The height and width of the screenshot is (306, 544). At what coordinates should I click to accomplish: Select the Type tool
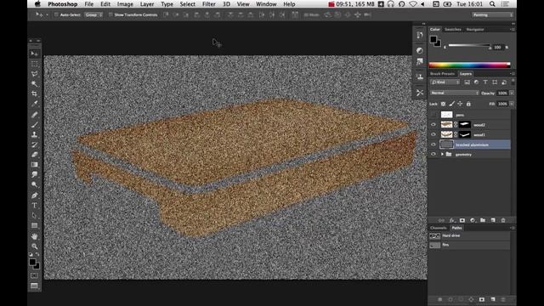(x=34, y=206)
